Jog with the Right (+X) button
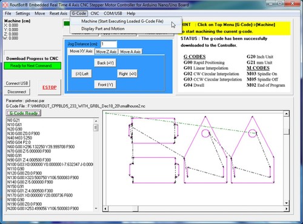 coord(127,74)
